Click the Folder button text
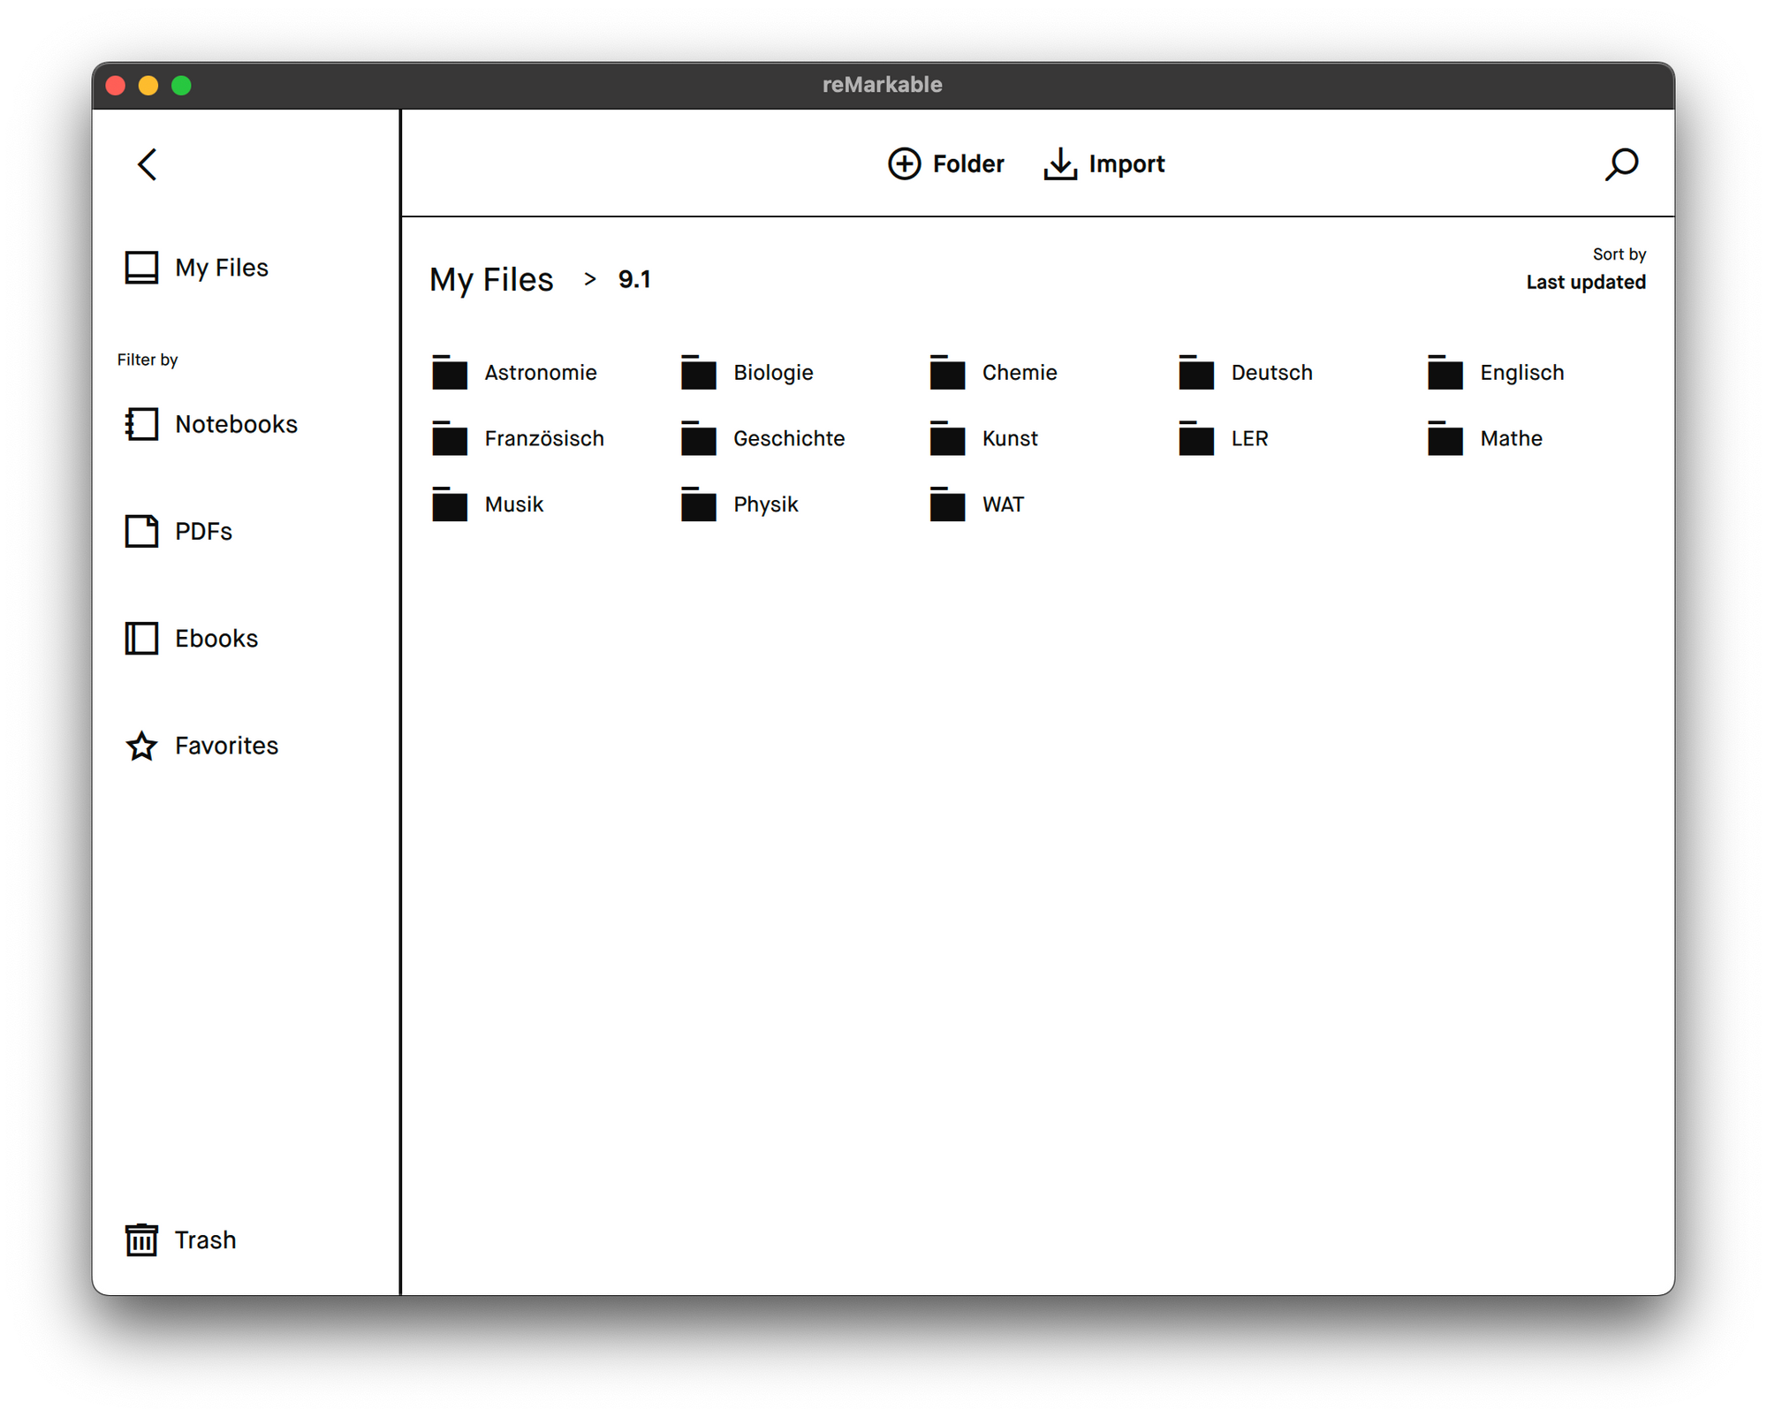 [x=968, y=164]
